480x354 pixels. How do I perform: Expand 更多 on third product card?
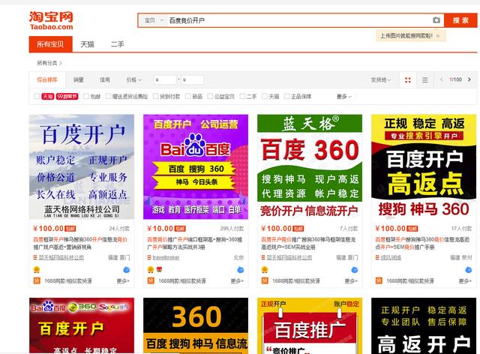(x=351, y=280)
